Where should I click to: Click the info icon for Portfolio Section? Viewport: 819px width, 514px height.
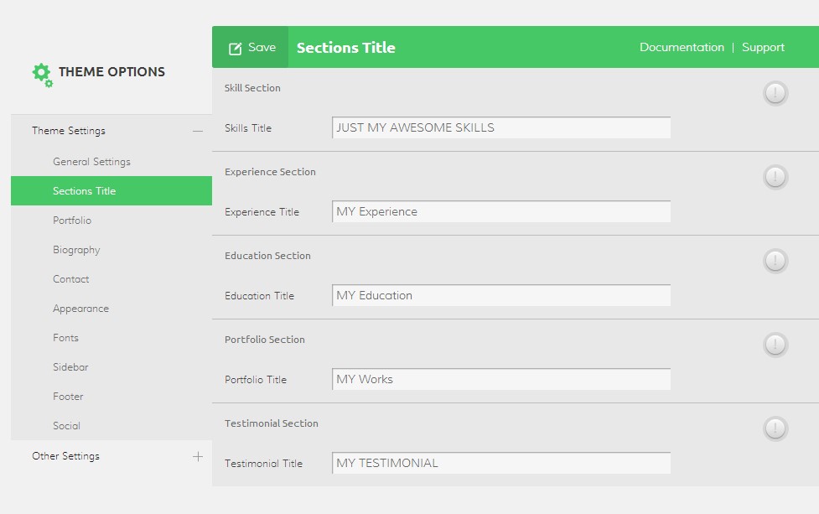tap(775, 345)
